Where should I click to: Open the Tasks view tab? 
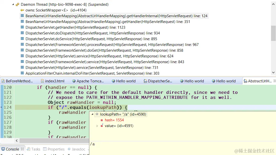pyautogui.click(x=34, y=149)
